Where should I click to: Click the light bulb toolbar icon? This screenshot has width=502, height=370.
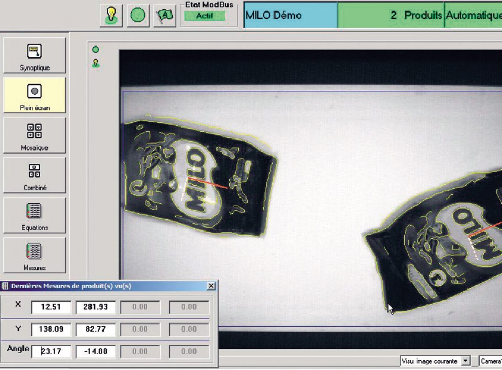pyautogui.click(x=111, y=15)
